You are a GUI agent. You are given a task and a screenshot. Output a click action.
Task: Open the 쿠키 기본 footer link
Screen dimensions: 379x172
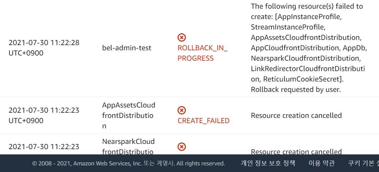[363, 163]
